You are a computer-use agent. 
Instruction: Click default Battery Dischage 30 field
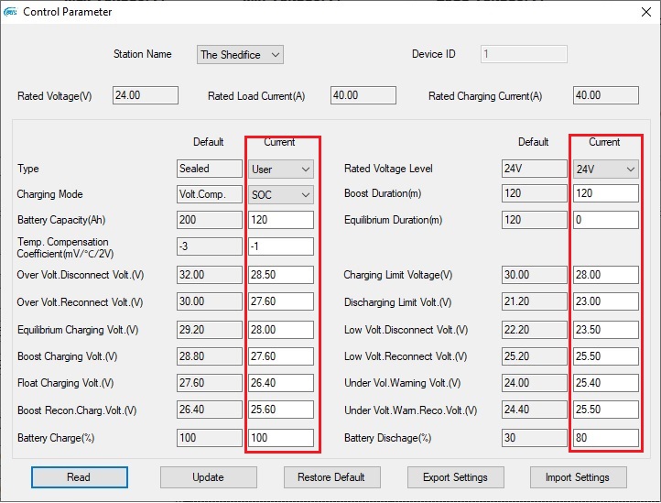tap(535, 438)
